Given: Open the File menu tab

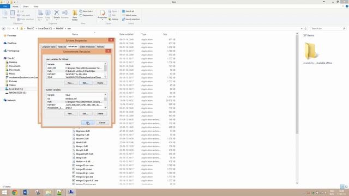Looking at the screenshot, I should pos(5,7).
